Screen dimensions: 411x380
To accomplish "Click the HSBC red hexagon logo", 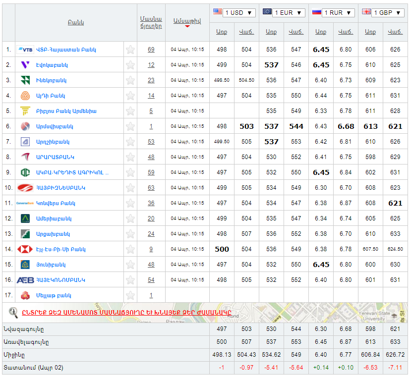I will pos(25,249).
